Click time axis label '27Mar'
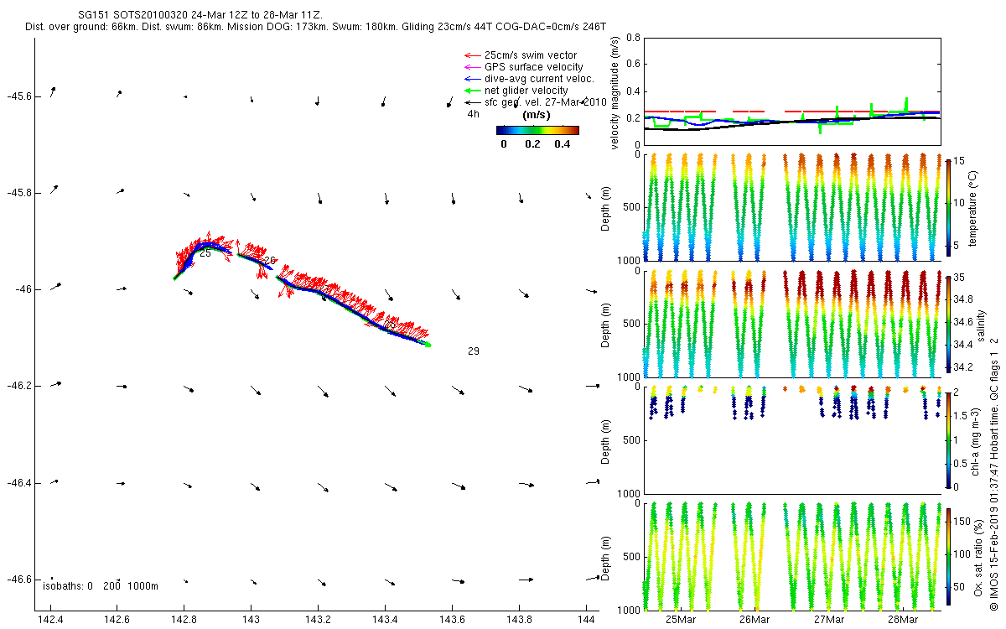The width and height of the screenshot is (1006, 629). 828,620
